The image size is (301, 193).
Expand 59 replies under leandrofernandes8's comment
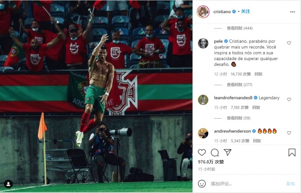point(238,118)
